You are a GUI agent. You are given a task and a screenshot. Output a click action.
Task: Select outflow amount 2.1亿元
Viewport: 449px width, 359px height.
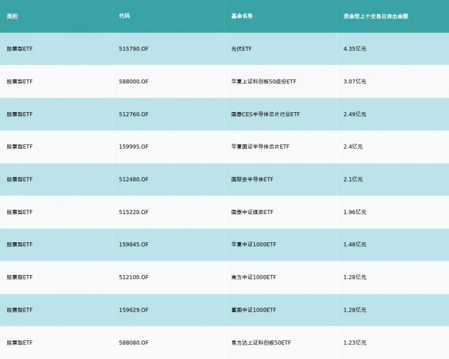(x=353, y=180)
